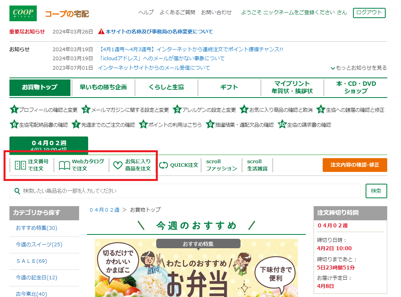The height and width of the screenshot is (297, 401).
Task: Open お気に入り商品の確認と取消
Action: 281,110
